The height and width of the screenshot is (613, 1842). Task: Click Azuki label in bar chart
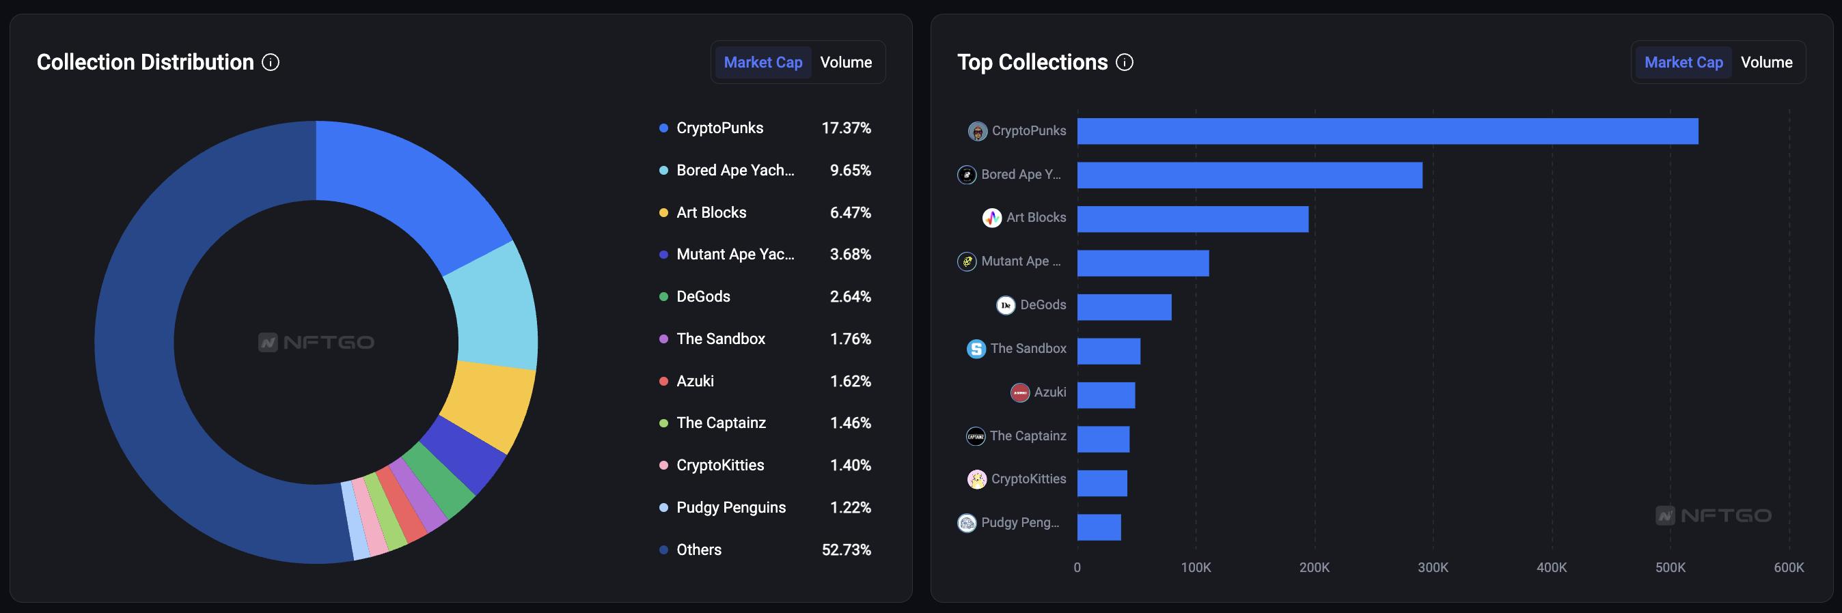(1049, 393)
